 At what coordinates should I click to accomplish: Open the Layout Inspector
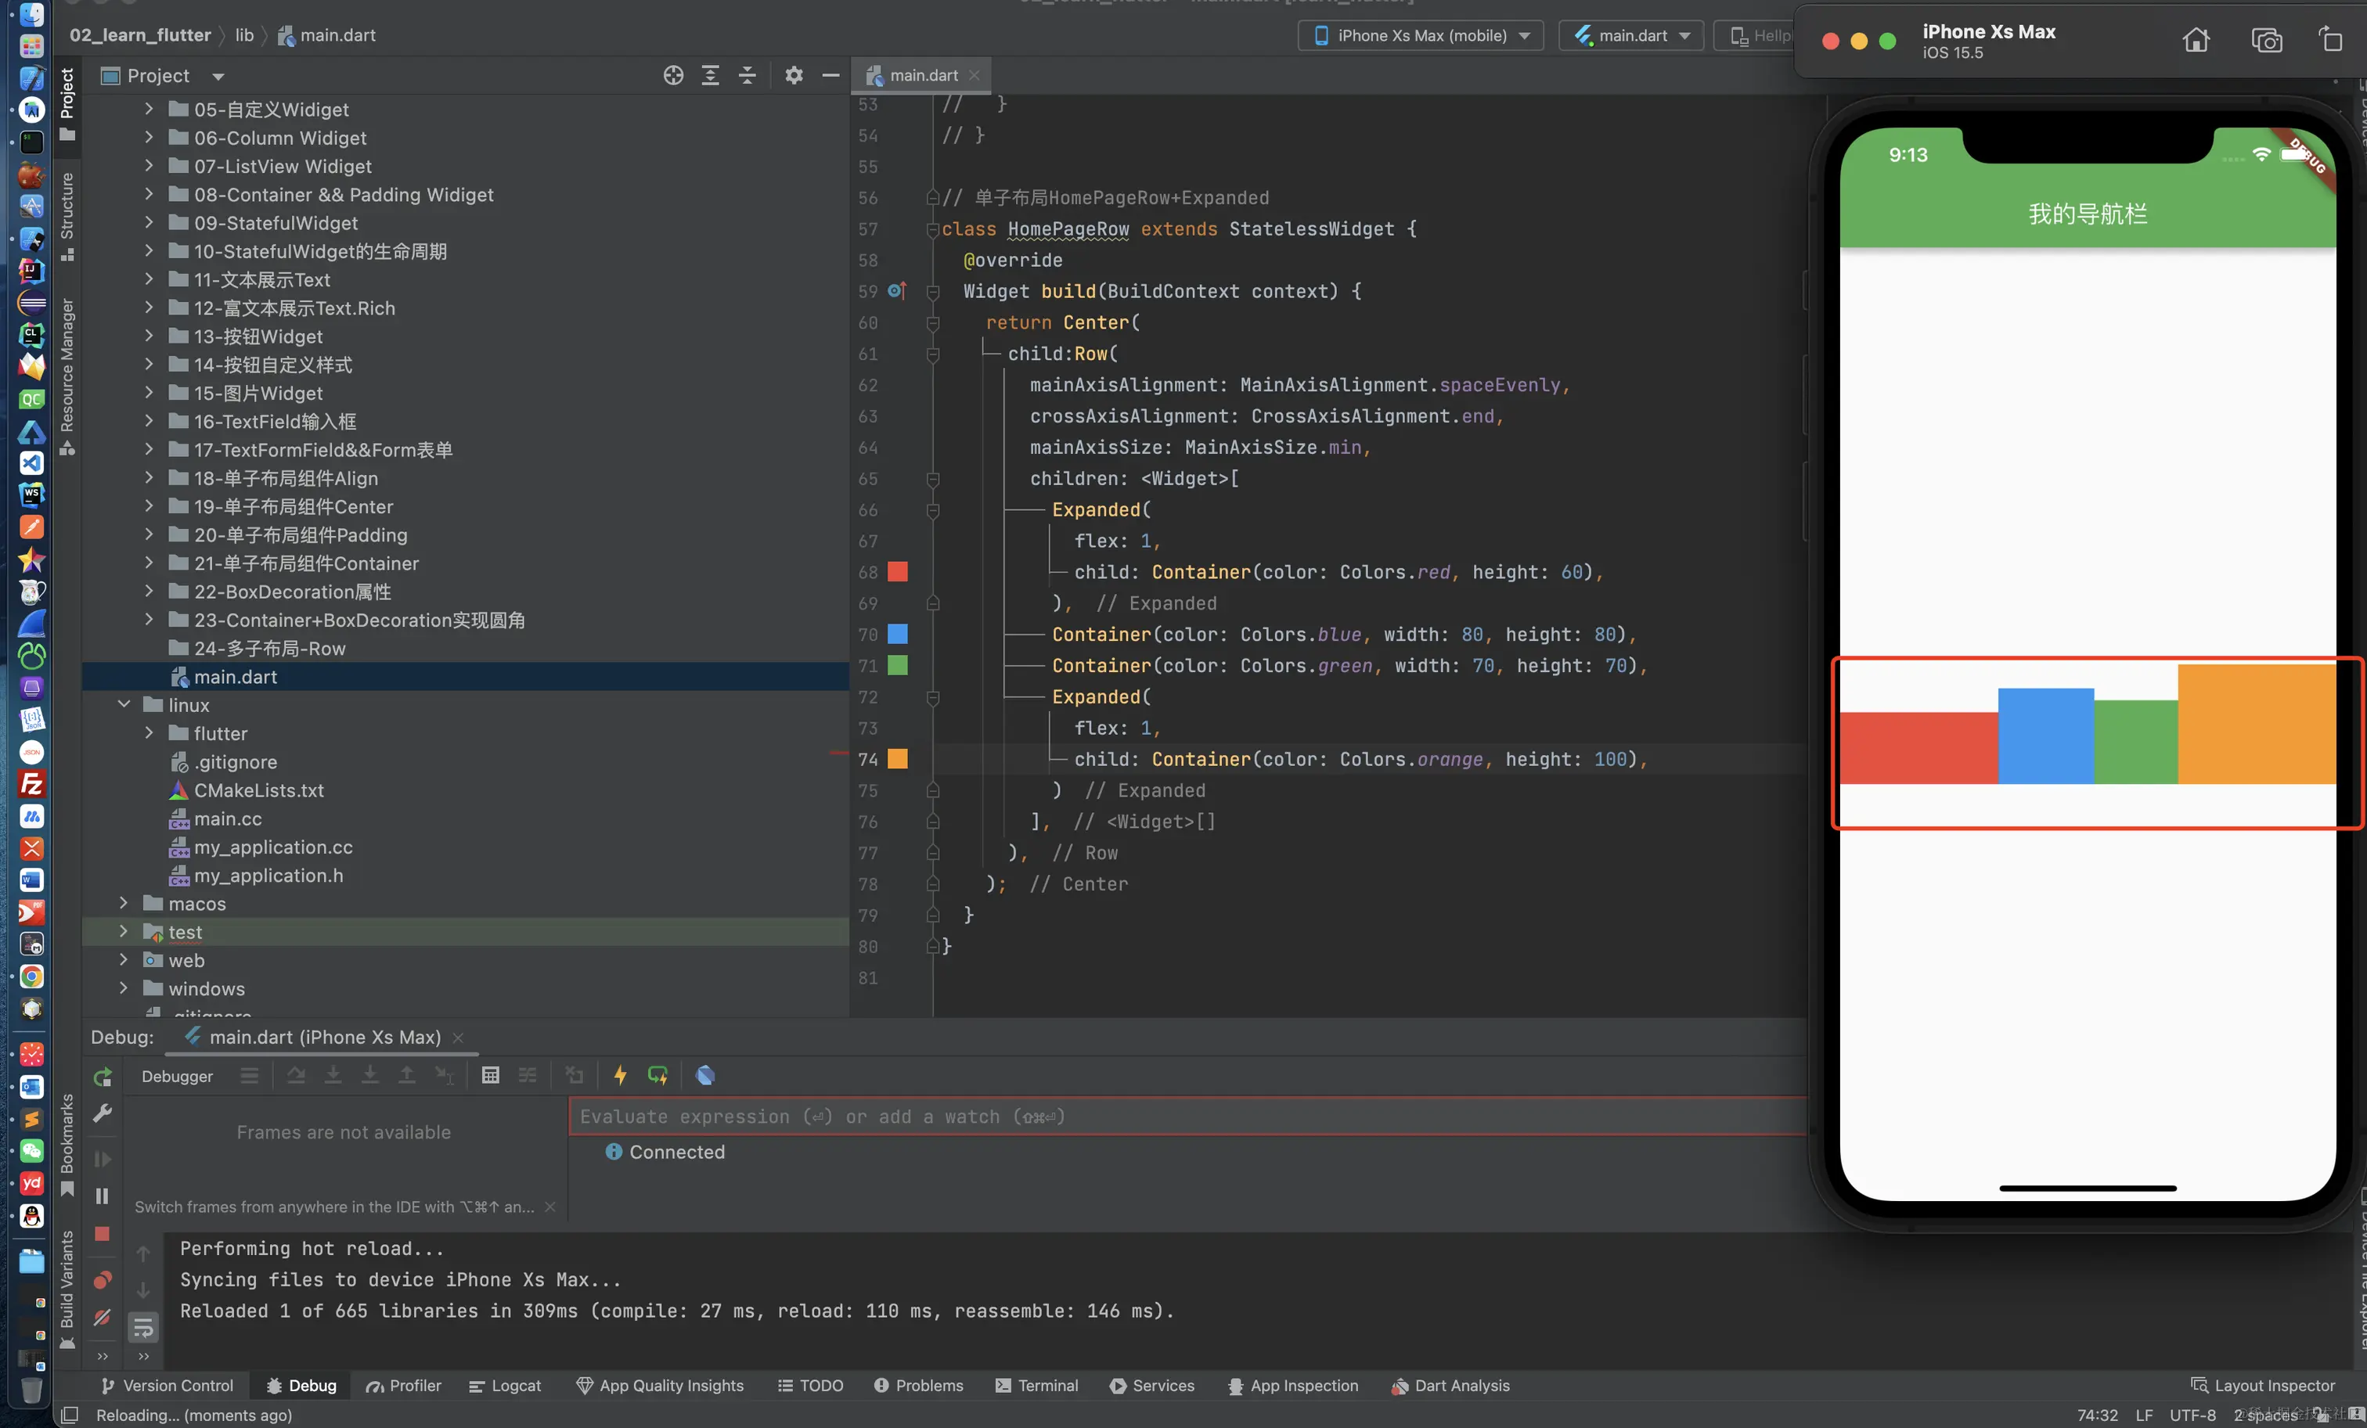pyautogui.click(x=2262, y=1386)
